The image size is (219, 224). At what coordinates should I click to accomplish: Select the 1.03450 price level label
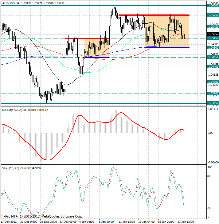coord(213,103)
